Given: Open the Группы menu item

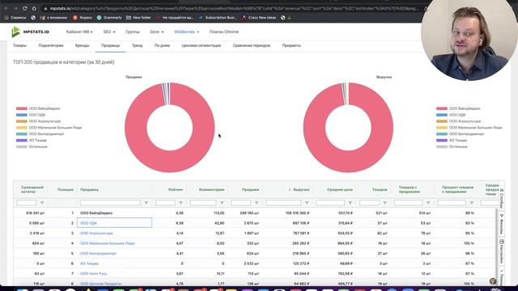Looking at the screenshot, I should (133, 32).
